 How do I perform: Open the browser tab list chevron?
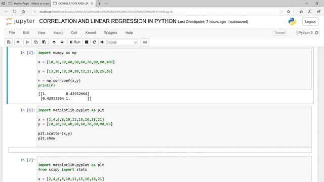point(106,4)
